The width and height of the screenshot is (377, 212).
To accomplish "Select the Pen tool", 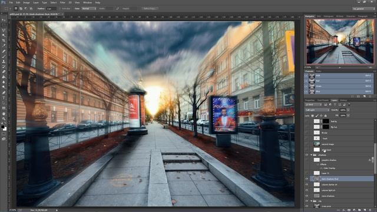I will point(4,92).
